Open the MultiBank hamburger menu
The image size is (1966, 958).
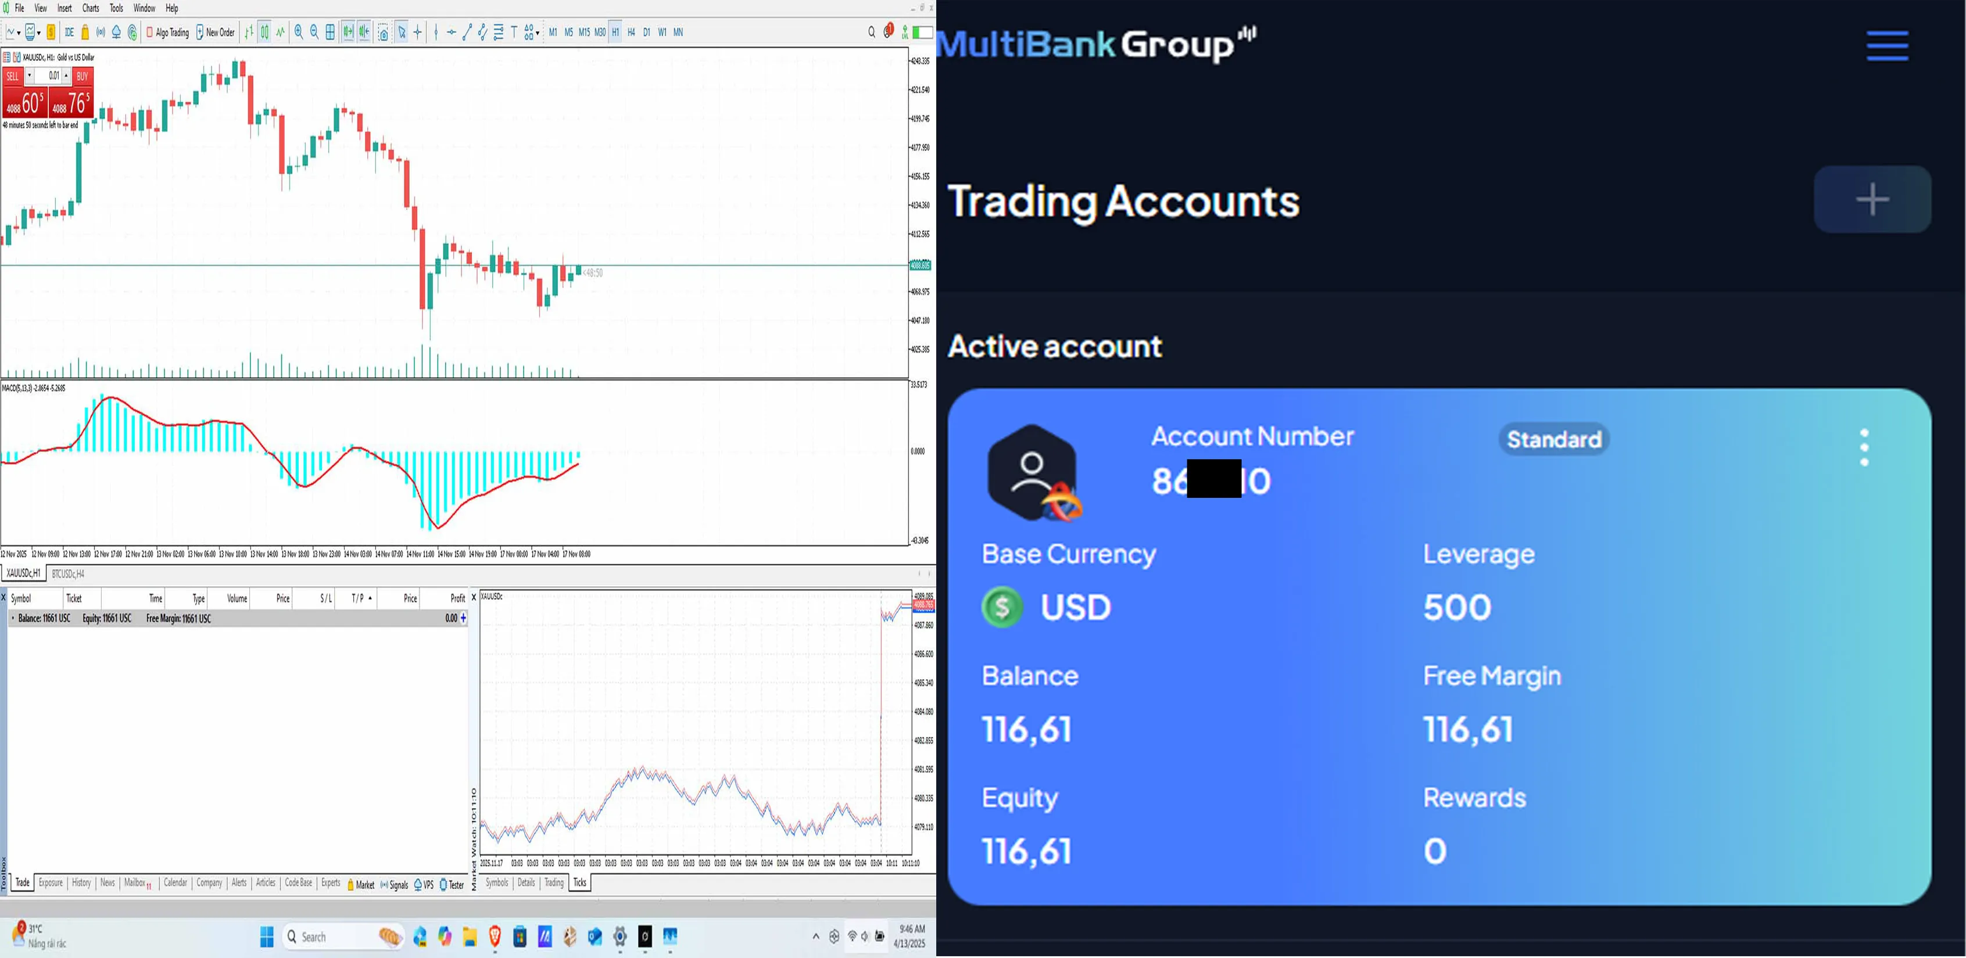[x=1888, y=45]
